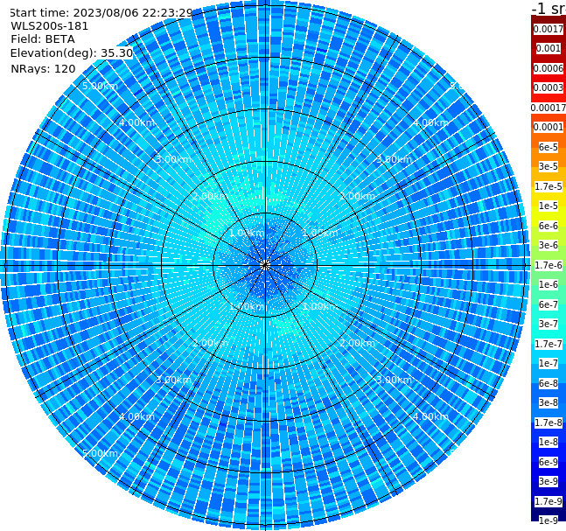Click the 1.7e-9 colorbar label
Image resolution: width=566 pixels, height=531 pixels.
point(549,501)
